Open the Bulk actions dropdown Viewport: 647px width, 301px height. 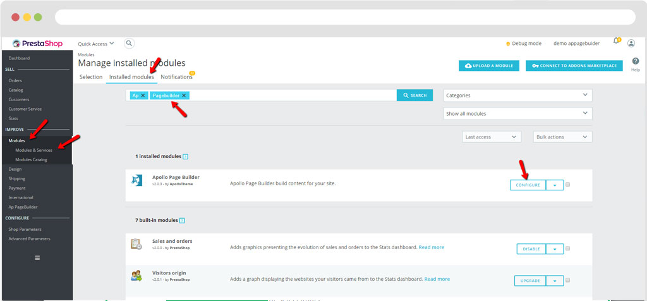562,137
